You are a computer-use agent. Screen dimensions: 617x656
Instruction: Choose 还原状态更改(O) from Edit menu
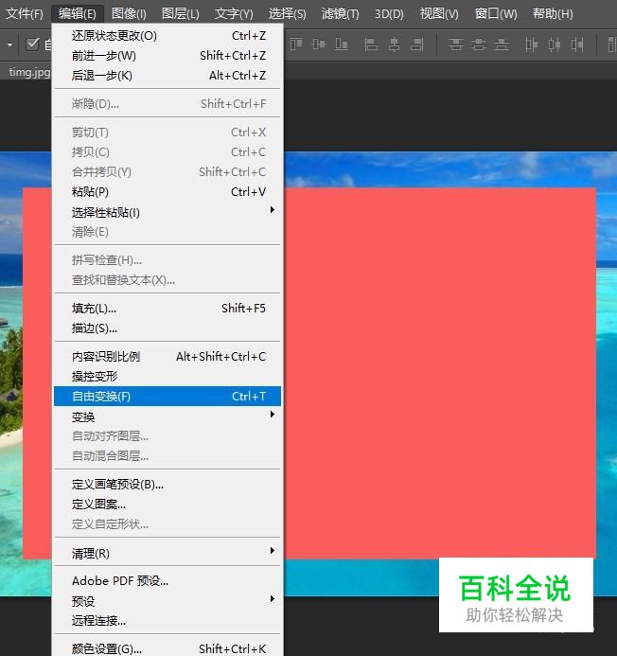[x=167, y=36]
